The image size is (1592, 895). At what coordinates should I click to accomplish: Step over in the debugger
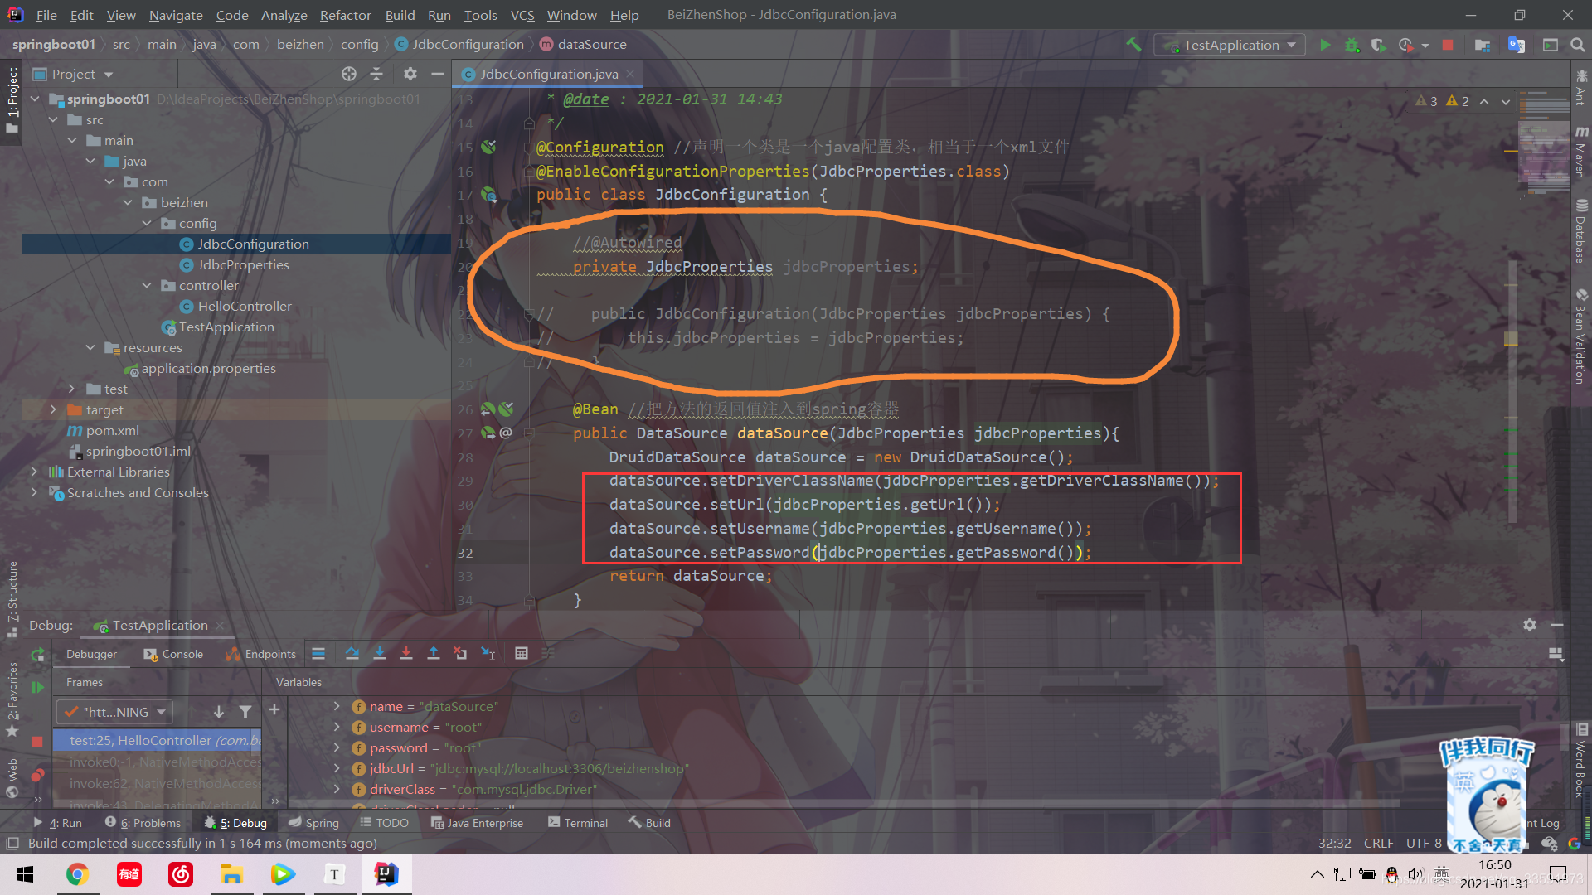tap(352, 654)
